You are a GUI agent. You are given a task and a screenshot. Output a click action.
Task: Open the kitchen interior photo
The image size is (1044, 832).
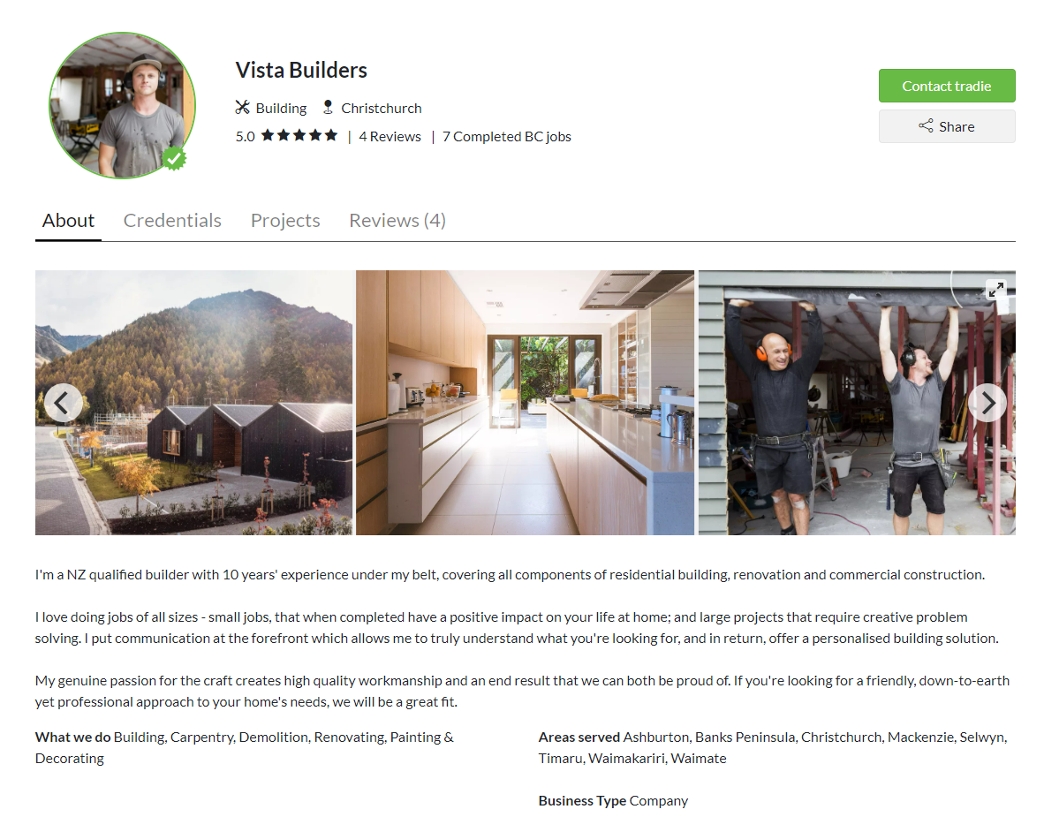[x=525, y=403]
